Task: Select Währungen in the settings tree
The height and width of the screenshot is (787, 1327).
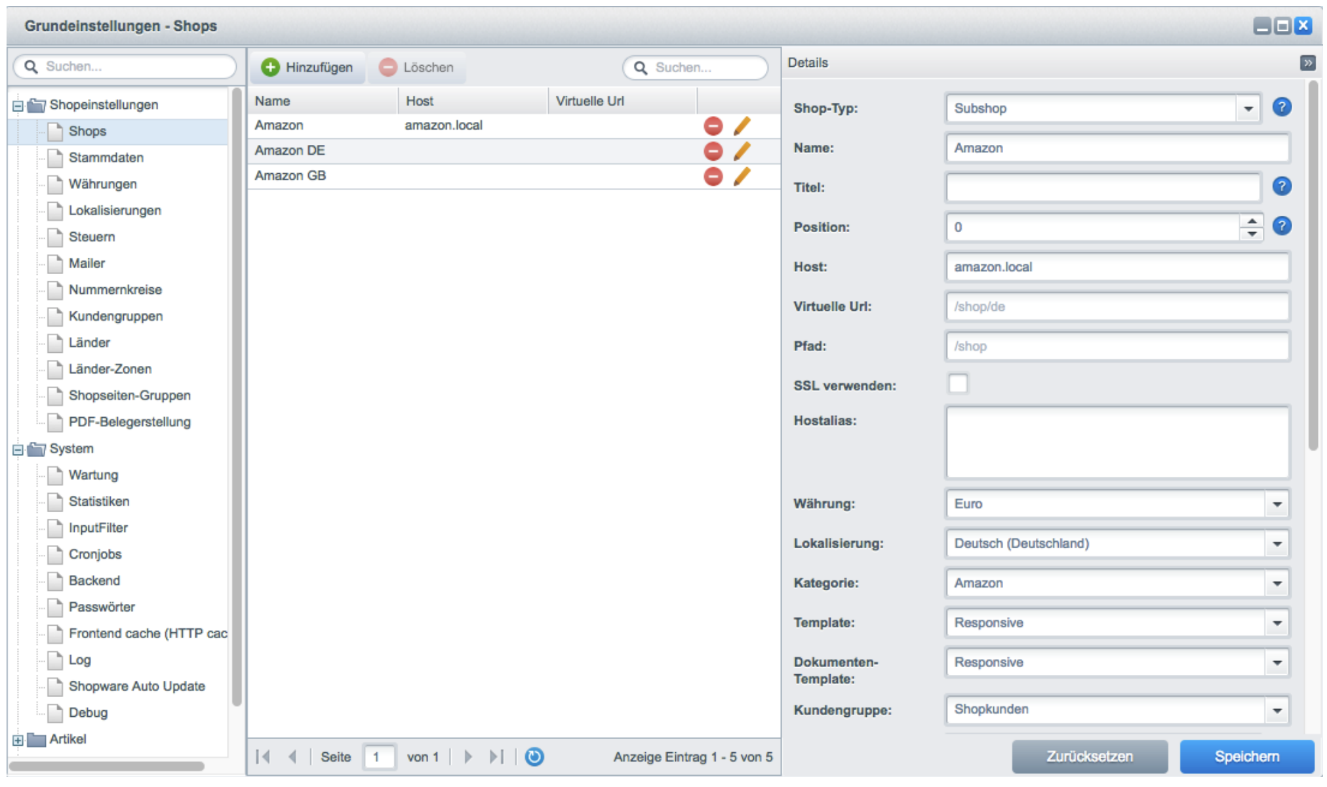Action: pos(102,184)
